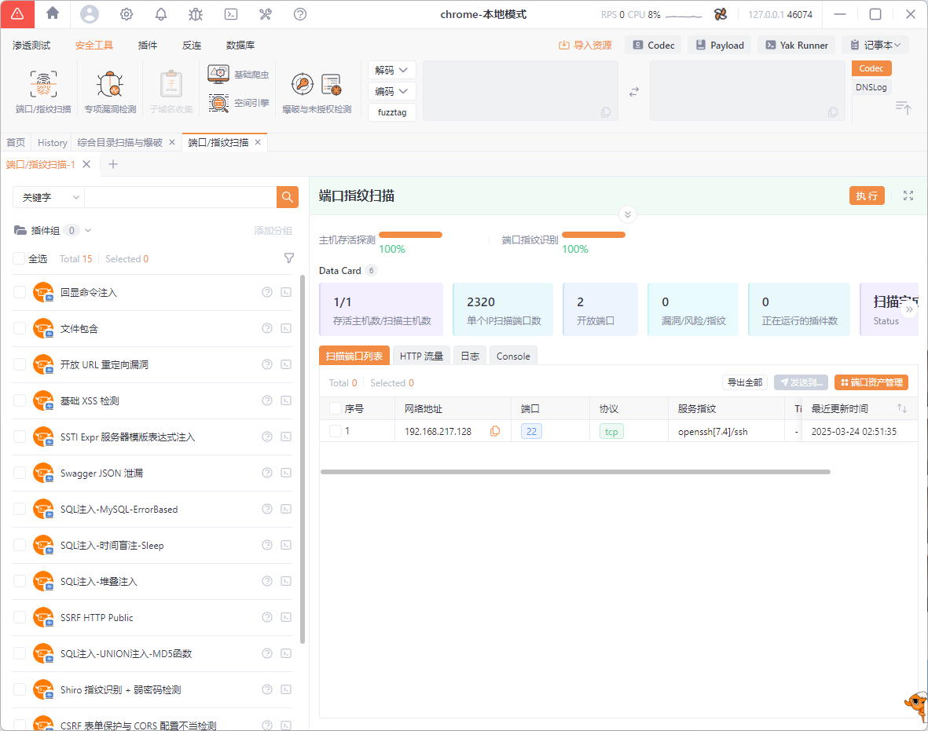928x731 pixels.
Task: Click the horizontal scrollbar under the port table
Action: [x=575, y=472]
